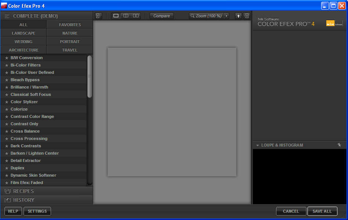Favorite the Cross Balance star
Image resolution: width=348 pixels, height=220 pixels.
click(x=7, y=131)
